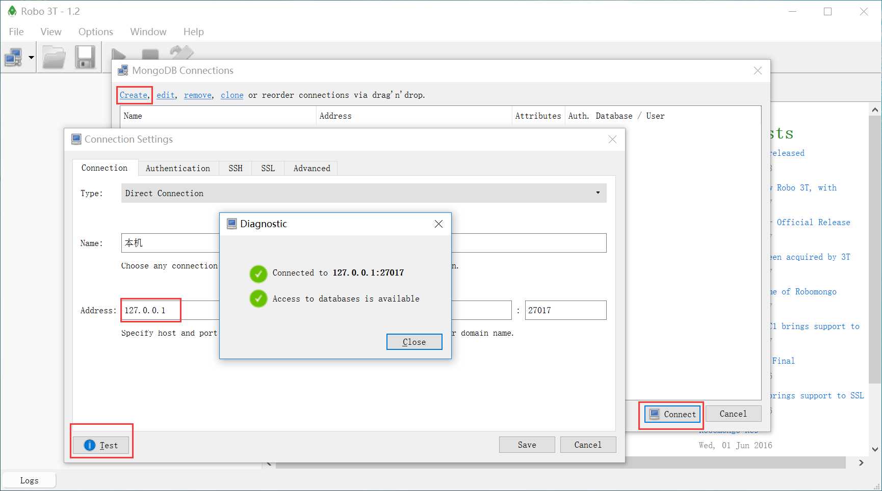This screenshot has width=882, height=491.
Task: Click Cancel in Connection Settings
Action: click(588, 445)
